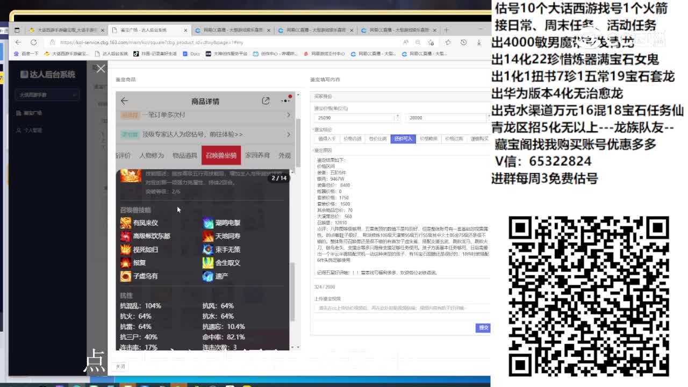This screenshot has height=387, width=688.
Task: Click the blue 提交 button
Action: coord(483,328)
